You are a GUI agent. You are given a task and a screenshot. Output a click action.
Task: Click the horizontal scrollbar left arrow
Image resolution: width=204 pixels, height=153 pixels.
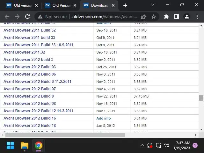[x=3, y=135]
